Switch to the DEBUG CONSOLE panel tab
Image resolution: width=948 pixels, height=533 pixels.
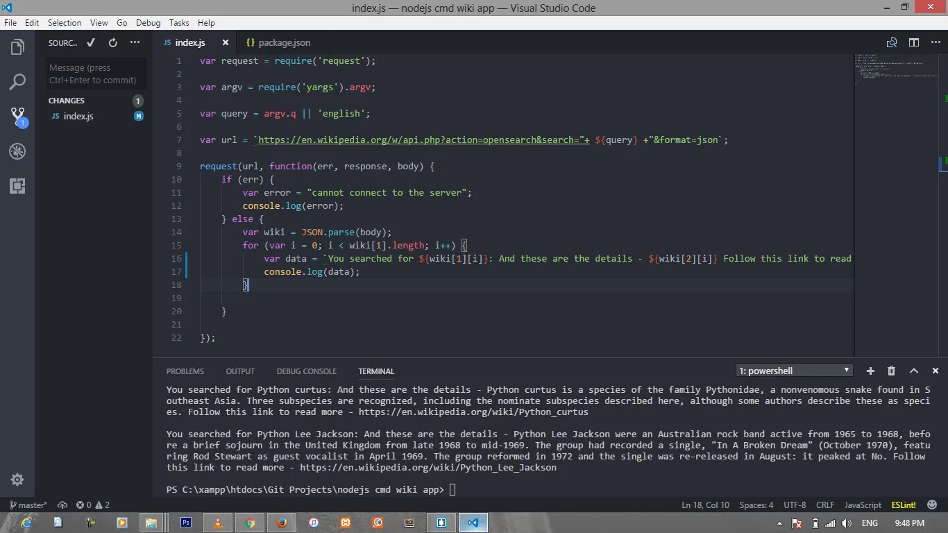pos(307,371)
